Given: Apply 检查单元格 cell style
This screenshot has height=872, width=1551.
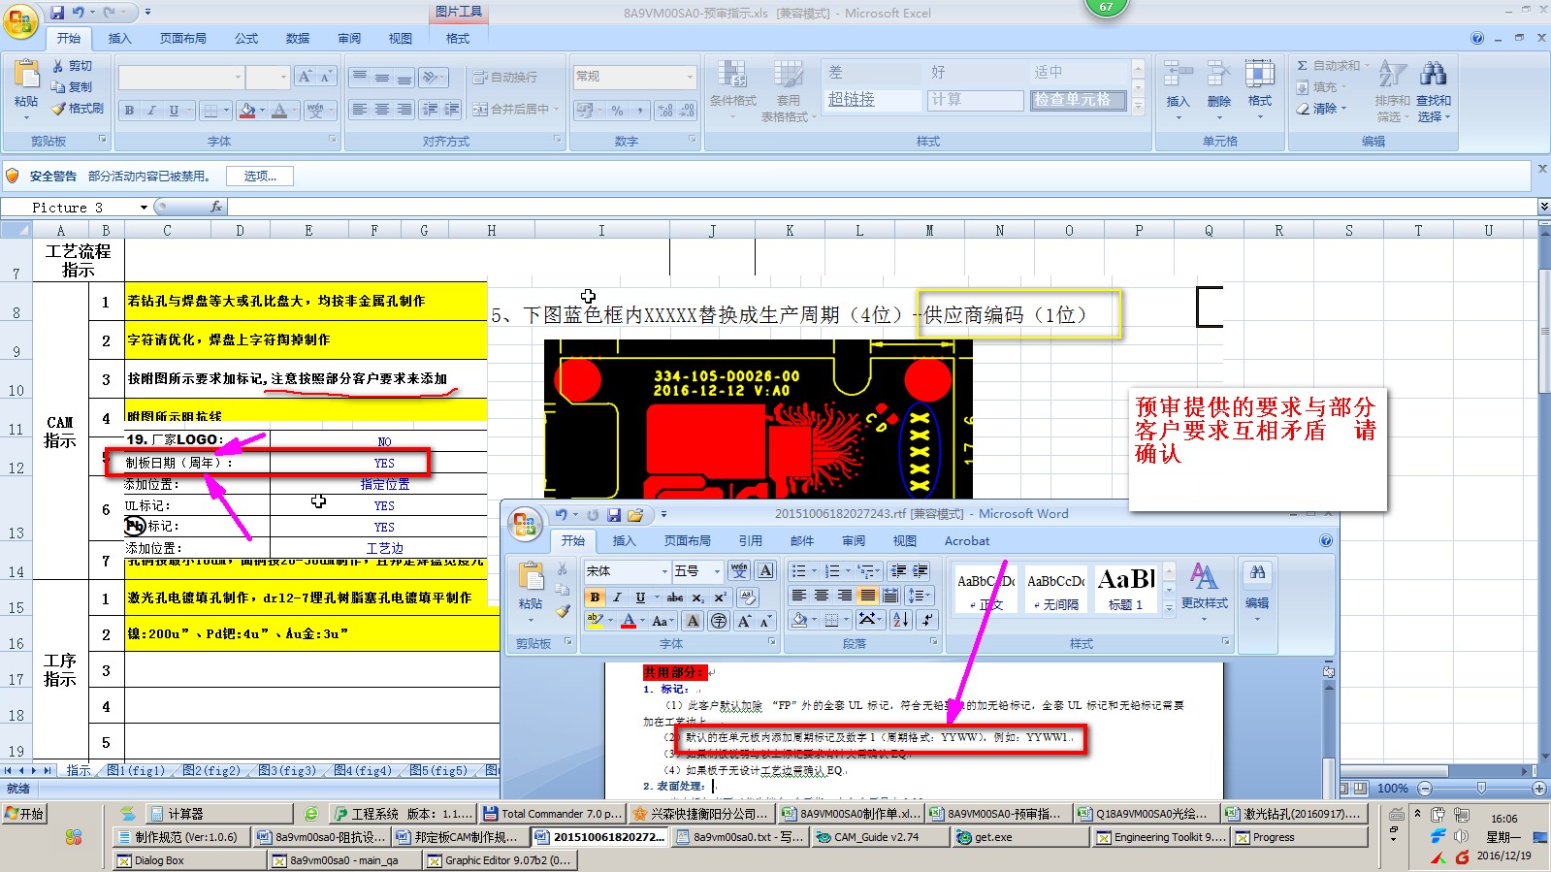Looking at the screenshot, I should click(1078, 100).
